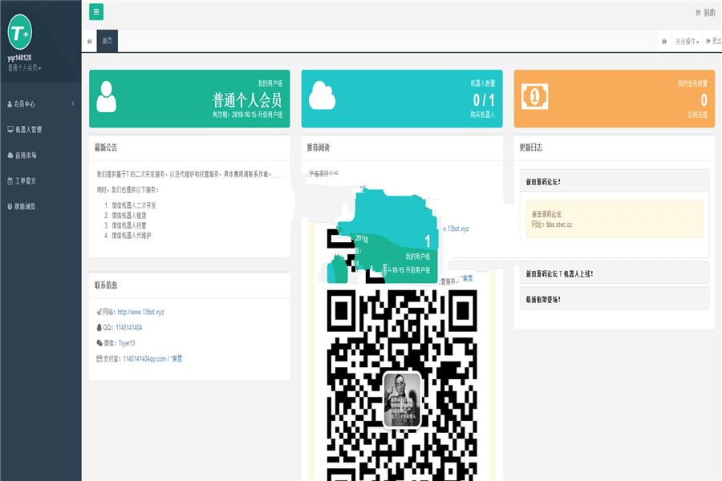Toggle the green hamburger menu button
The width and height of the screenshot is (722, 481).
pos(96,12)
